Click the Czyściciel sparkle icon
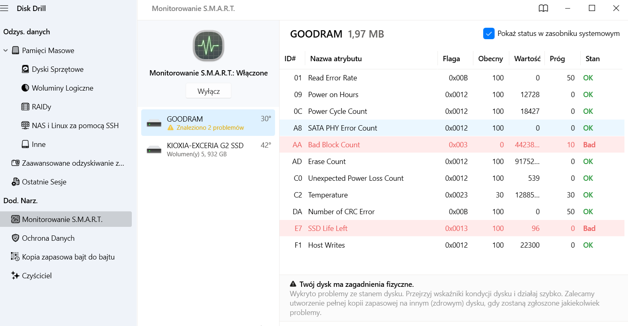Viewport: 628px width, 326px height. point(16,276)
